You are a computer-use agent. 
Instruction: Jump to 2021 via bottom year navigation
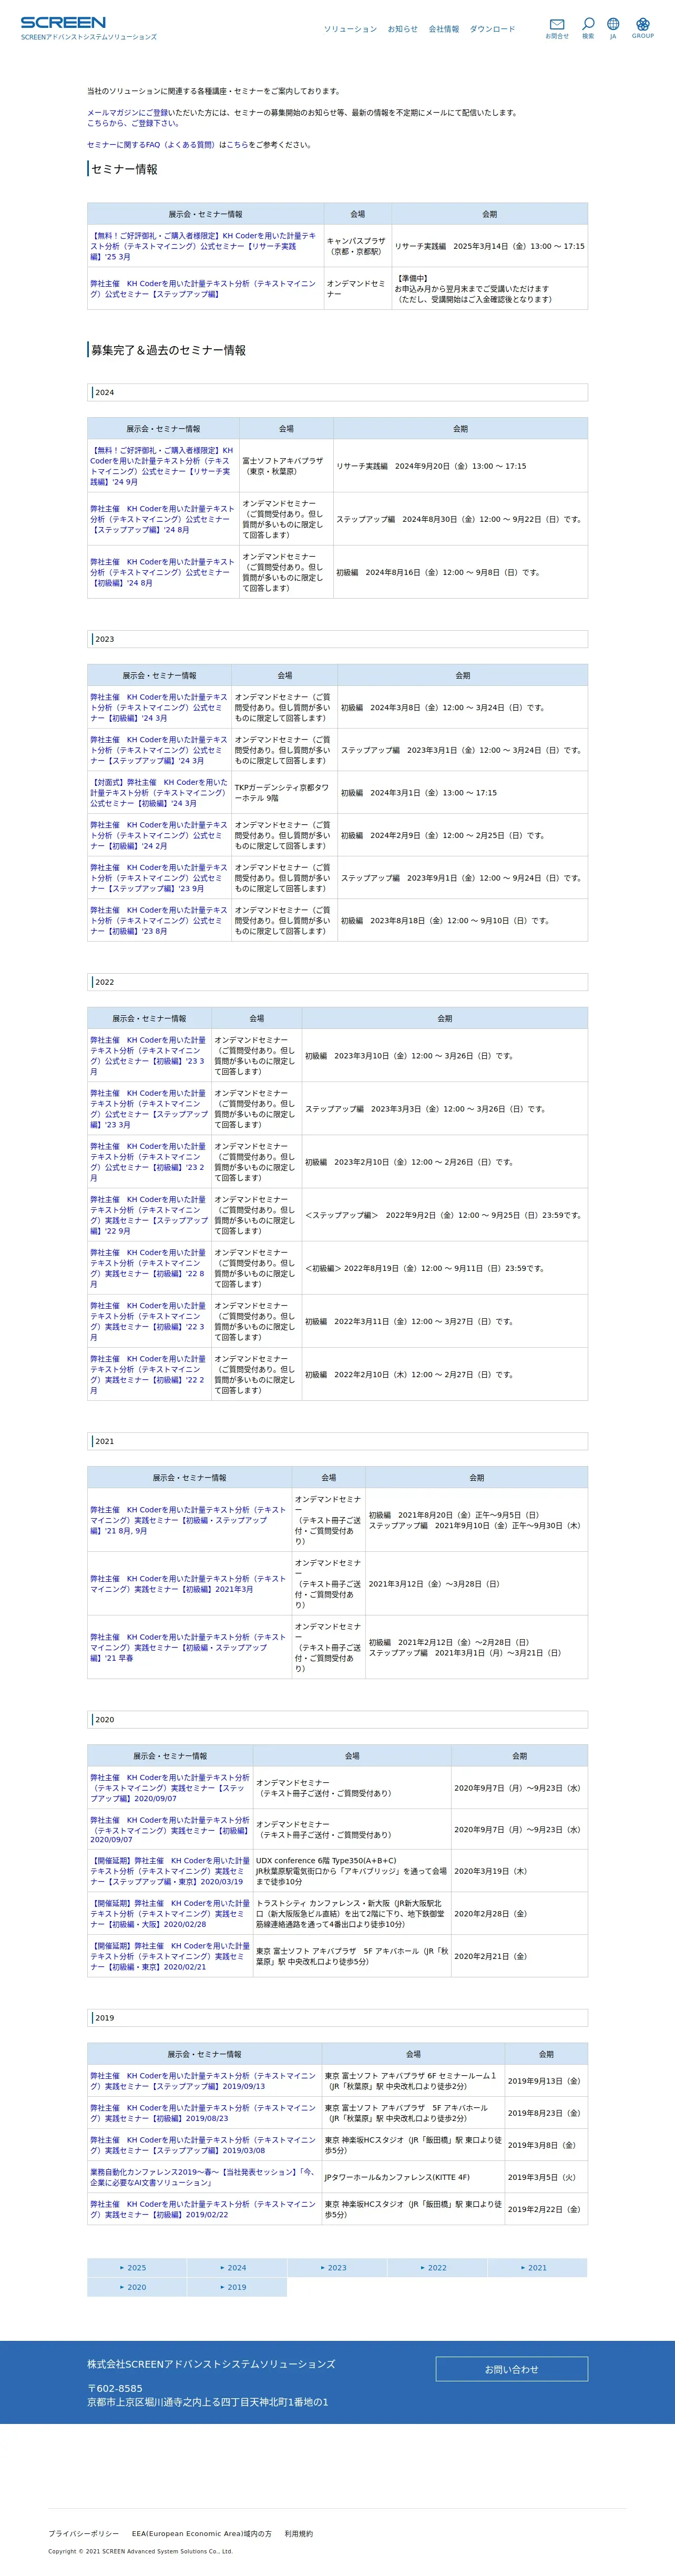[x=537, y=2268]
